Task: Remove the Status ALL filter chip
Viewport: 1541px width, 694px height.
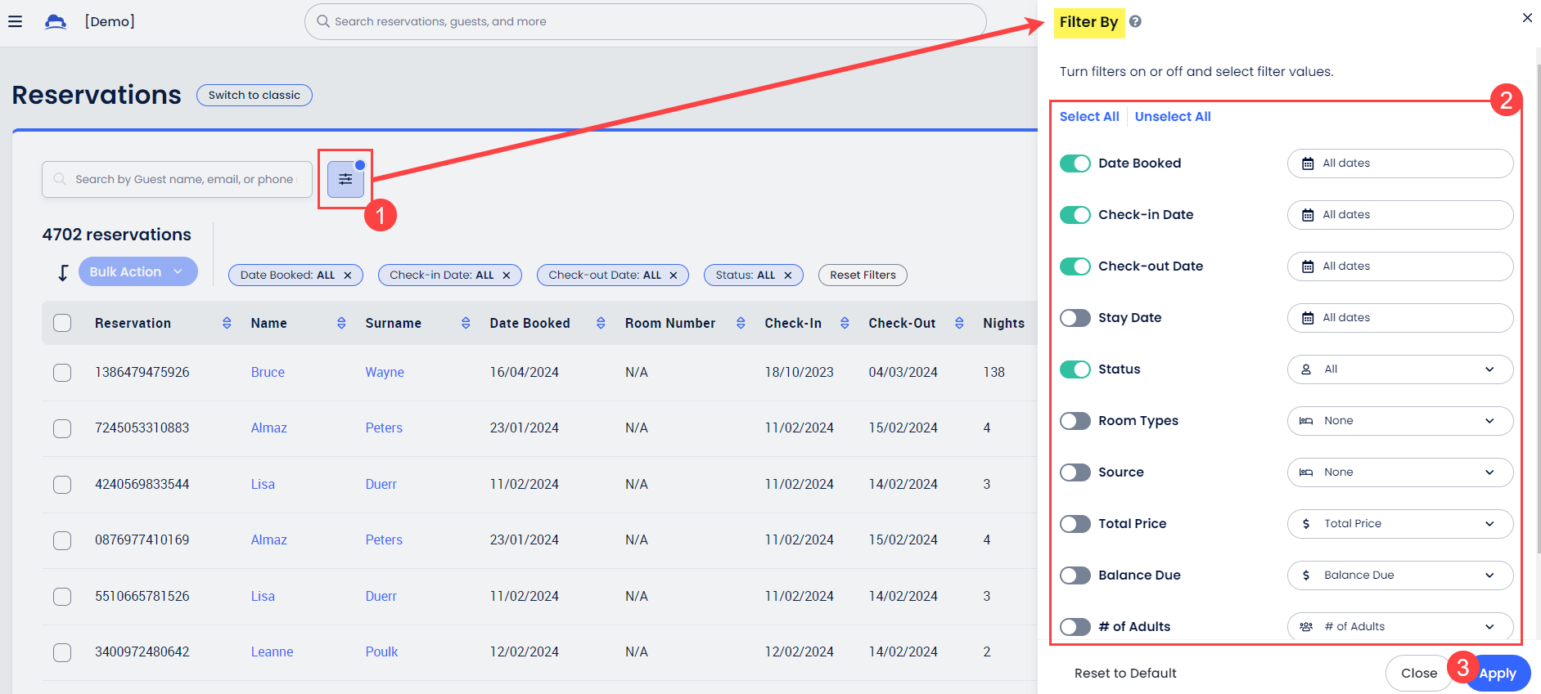Action: click(788, 275)
